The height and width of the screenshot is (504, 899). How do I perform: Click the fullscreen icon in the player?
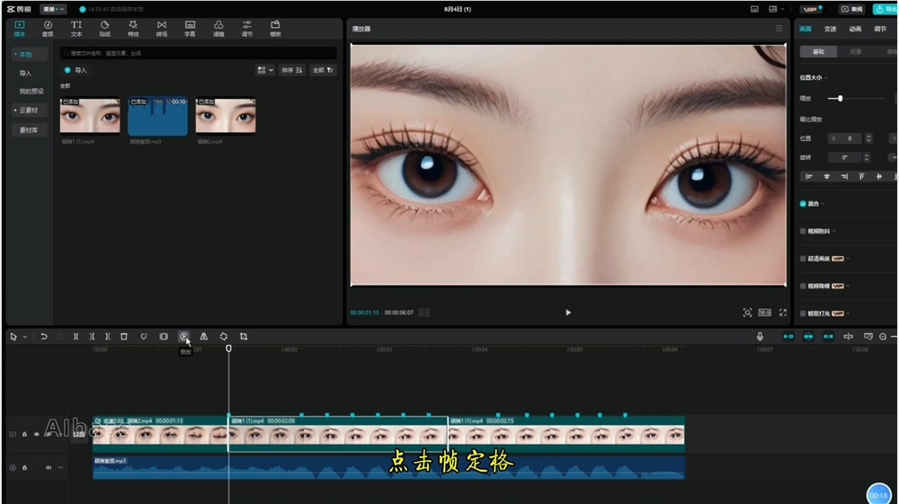click(782, 313)
